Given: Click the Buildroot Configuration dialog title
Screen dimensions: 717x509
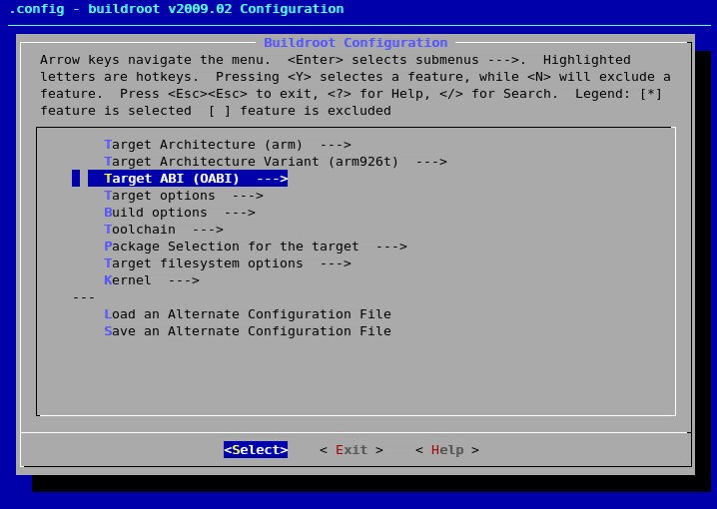Looking at the screenshot, I should (356, 43).
